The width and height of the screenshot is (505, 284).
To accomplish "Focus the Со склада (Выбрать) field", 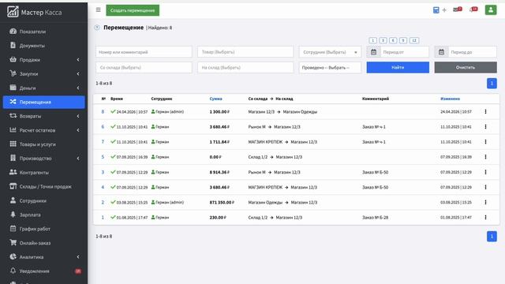I will [x=144, y=68].
